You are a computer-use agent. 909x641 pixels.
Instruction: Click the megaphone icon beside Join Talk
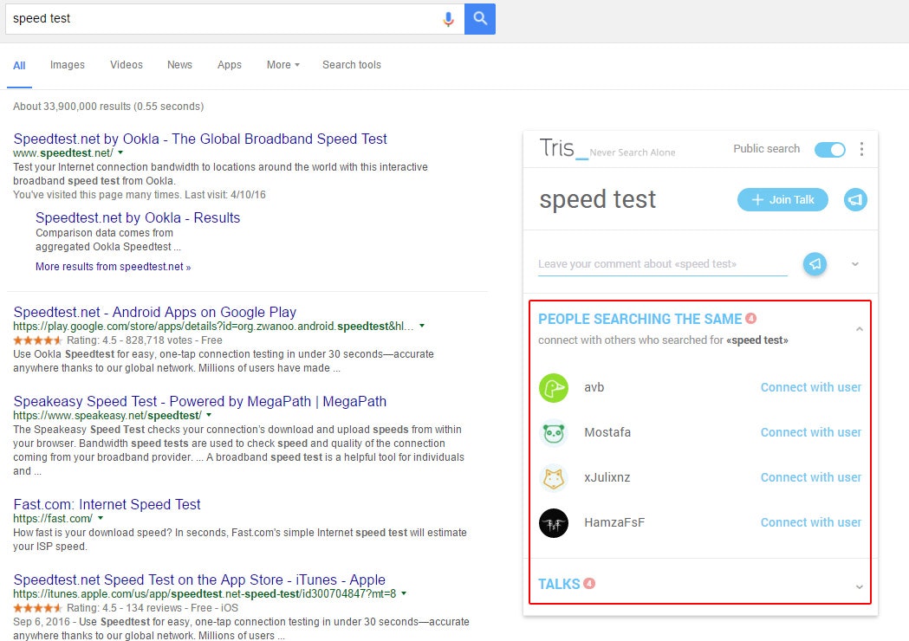click(x=855, y=200)
